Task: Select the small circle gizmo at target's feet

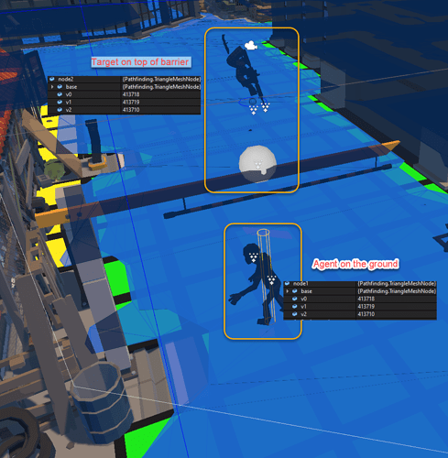Action: tap(253, 102)
